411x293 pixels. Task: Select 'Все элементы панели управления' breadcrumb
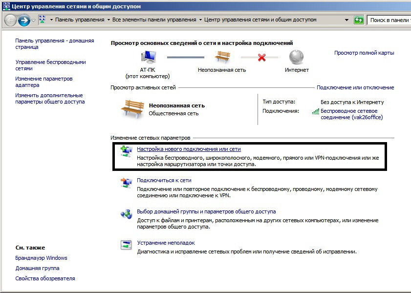pyautogui.click(x=154, y=20)
